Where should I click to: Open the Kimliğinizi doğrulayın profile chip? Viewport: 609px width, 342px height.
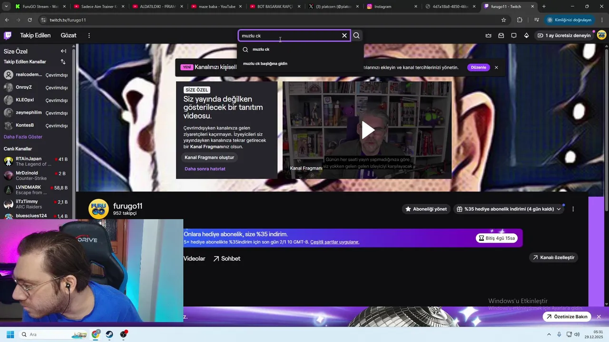(570, 20)
